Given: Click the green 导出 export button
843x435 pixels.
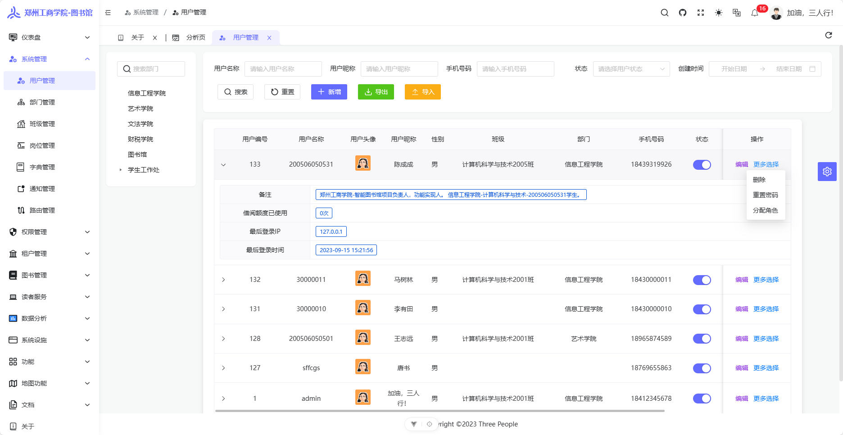Looking at the screenshot, I should [376, 92].
